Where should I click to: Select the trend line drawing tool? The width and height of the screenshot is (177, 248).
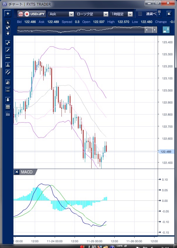[x=8, y=50]
